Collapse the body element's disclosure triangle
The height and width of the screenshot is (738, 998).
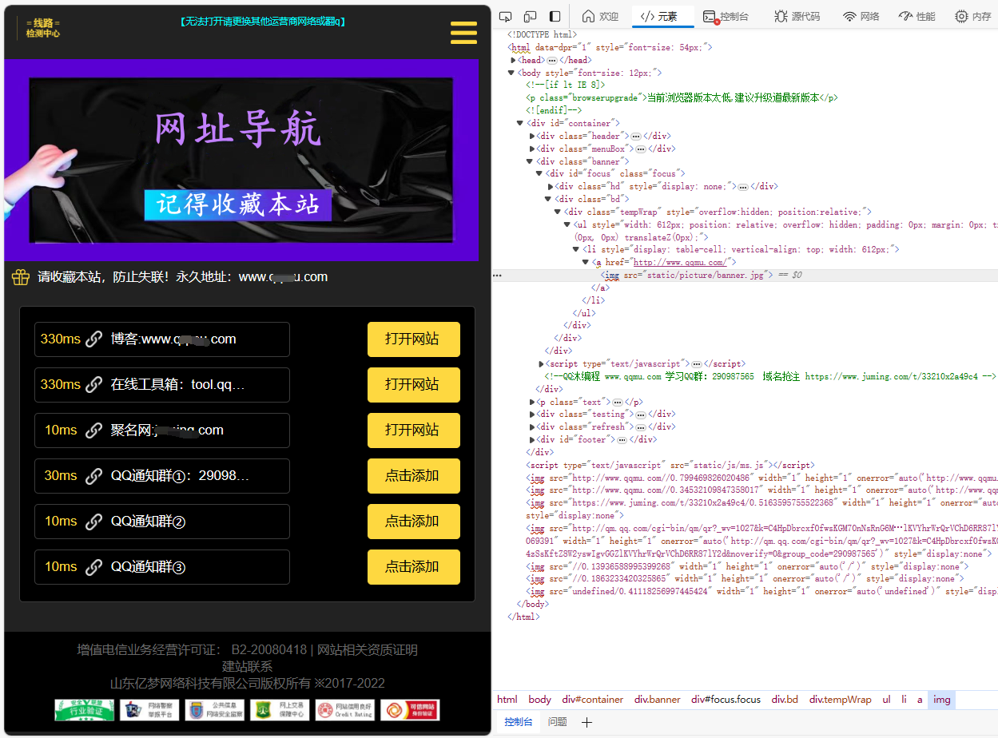pos(510,72)
